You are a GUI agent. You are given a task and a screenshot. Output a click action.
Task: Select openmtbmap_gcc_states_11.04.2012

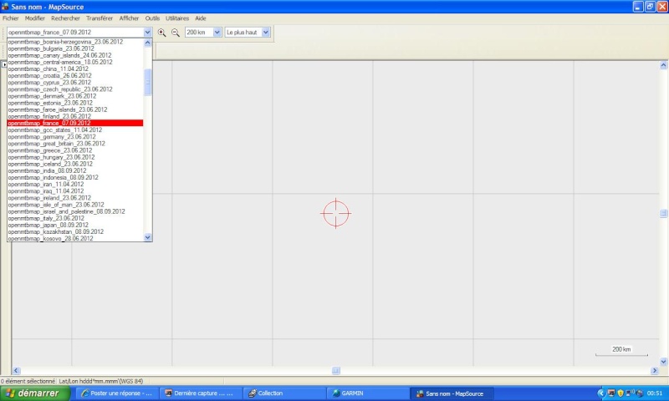tap(75, 130)
